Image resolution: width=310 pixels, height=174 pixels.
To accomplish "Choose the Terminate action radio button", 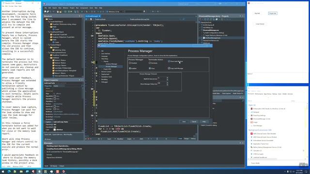I will [150, 63].
